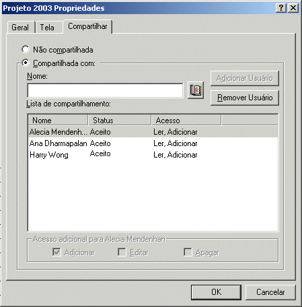Toggle the Adicionar access checkbox

[56, 252]
